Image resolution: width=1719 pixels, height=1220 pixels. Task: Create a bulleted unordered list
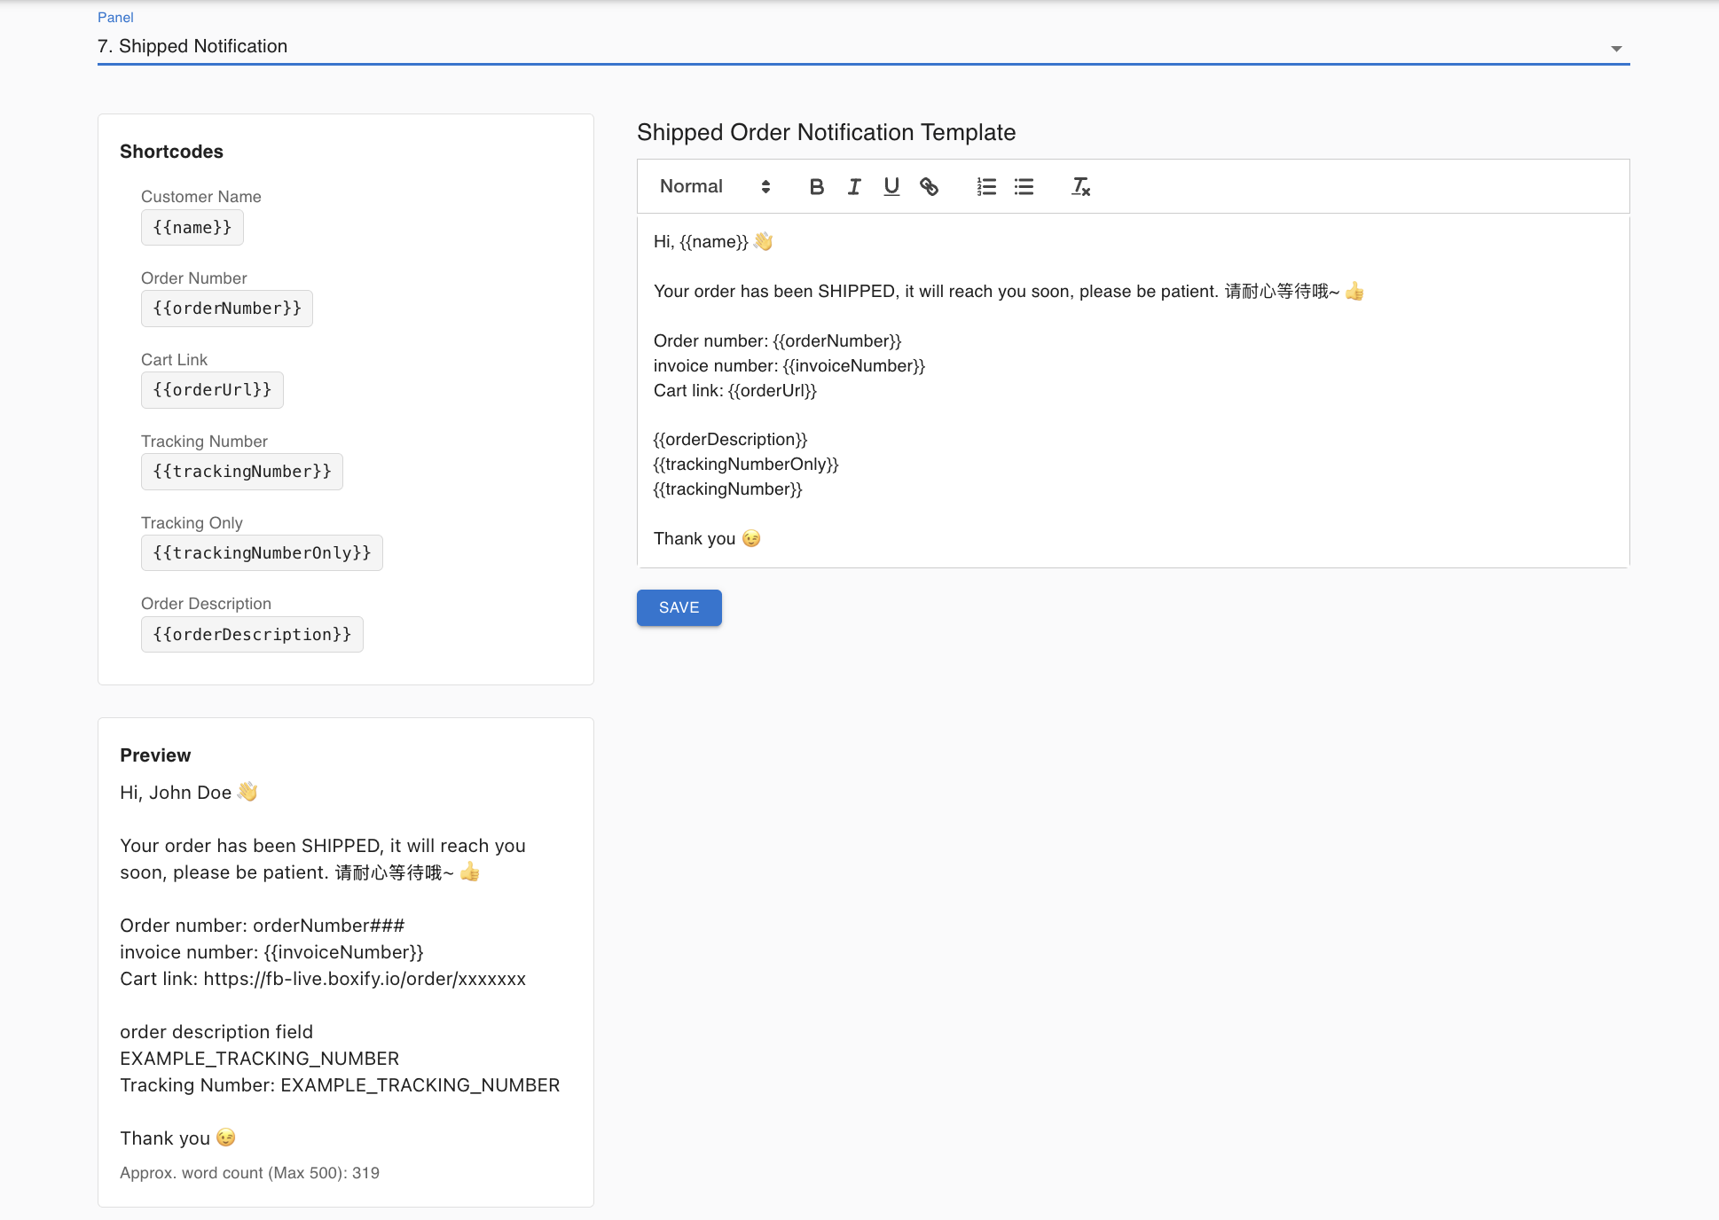1024,186
